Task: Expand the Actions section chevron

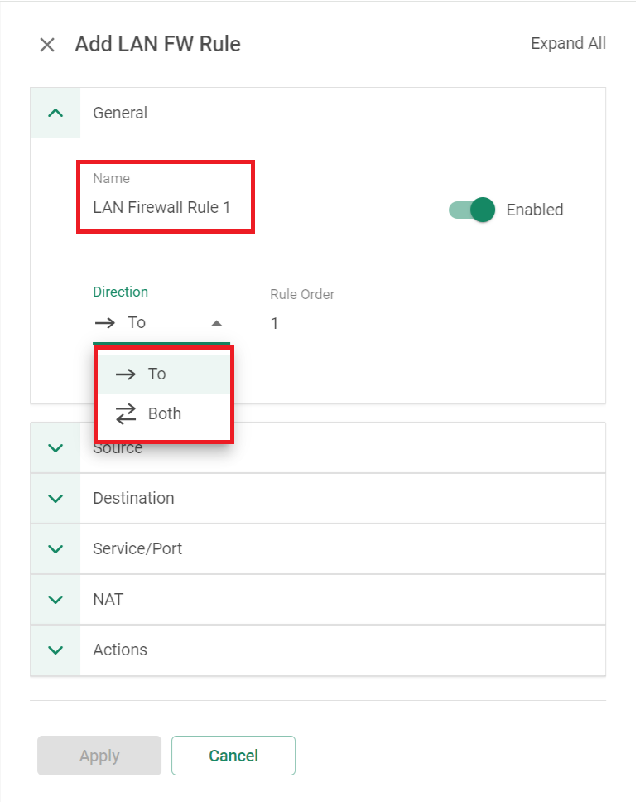Action: [55, 650]
